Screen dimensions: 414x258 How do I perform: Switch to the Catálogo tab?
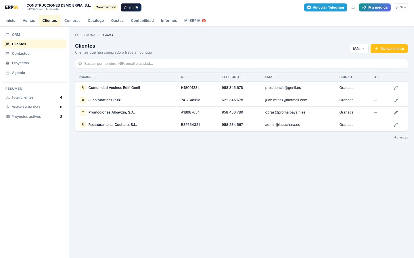[96, 21]
